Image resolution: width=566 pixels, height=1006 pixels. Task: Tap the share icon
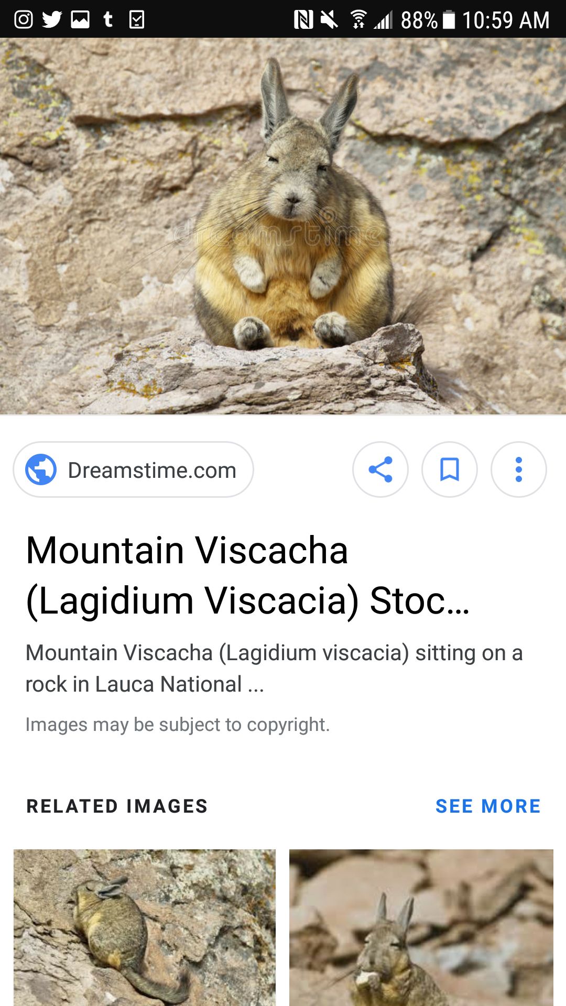(380, 469)
